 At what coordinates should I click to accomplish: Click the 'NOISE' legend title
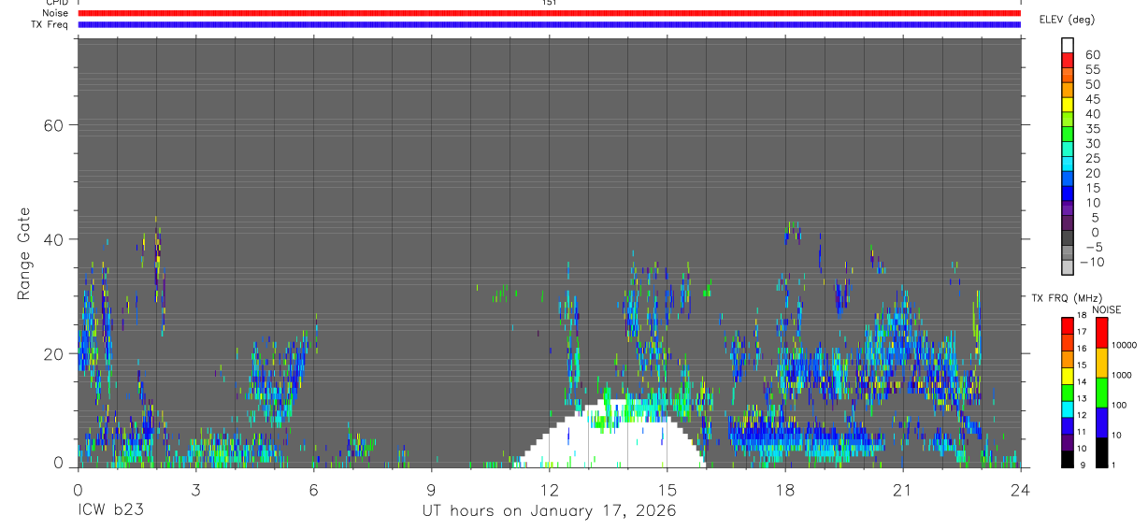[x=1106, y=309]
